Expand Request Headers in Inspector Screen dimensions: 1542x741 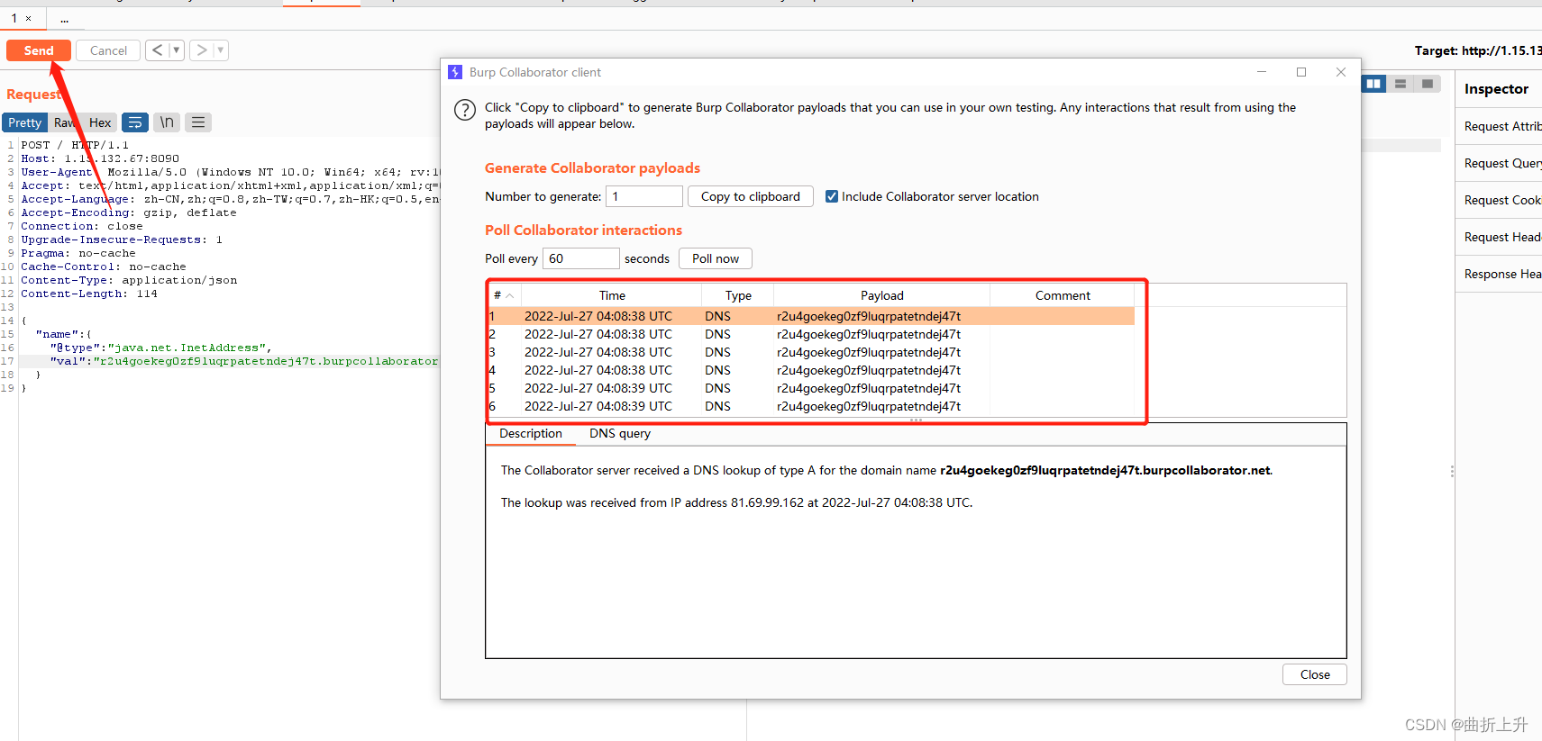click(x=1500, y=237)
